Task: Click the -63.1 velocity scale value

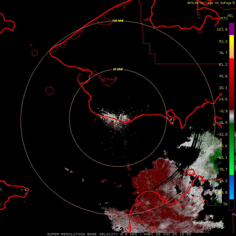Action: (222, 158)
